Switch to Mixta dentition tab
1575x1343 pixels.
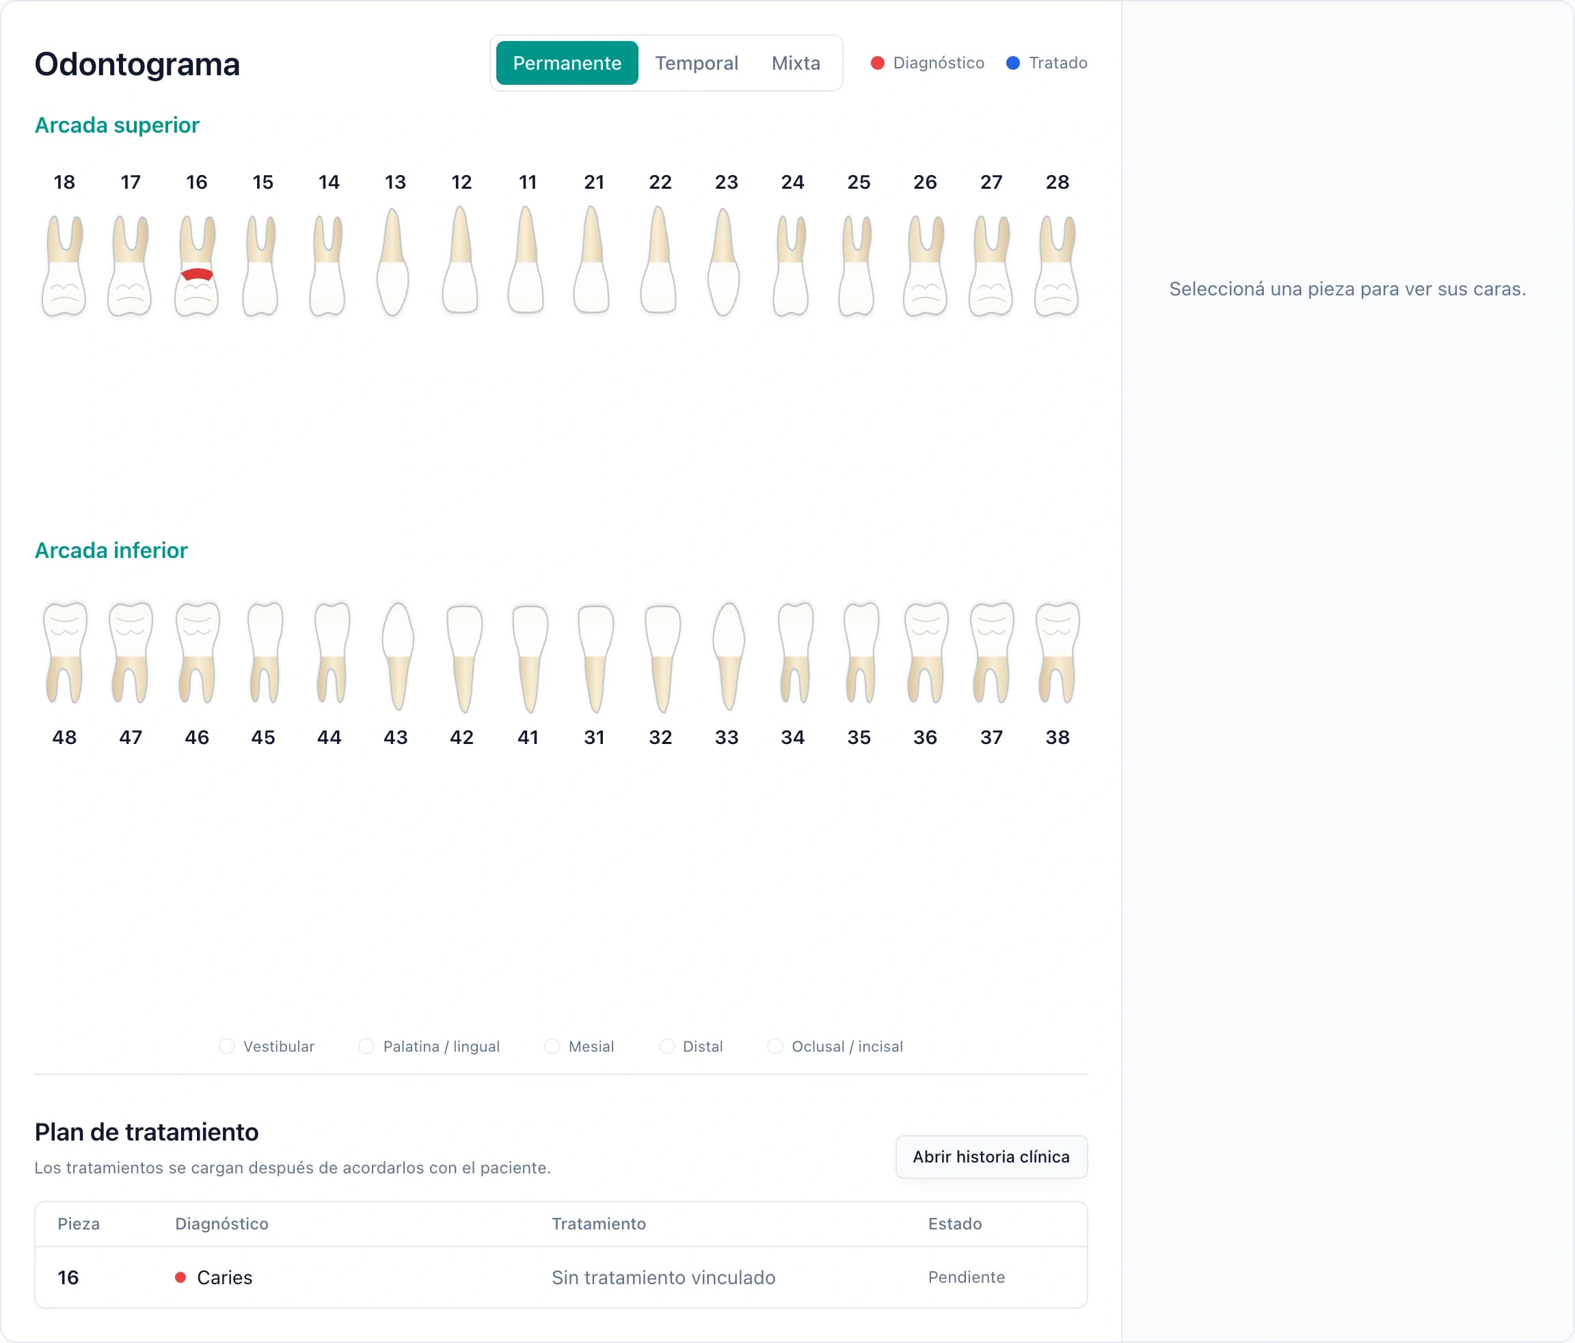click(796, 63)
